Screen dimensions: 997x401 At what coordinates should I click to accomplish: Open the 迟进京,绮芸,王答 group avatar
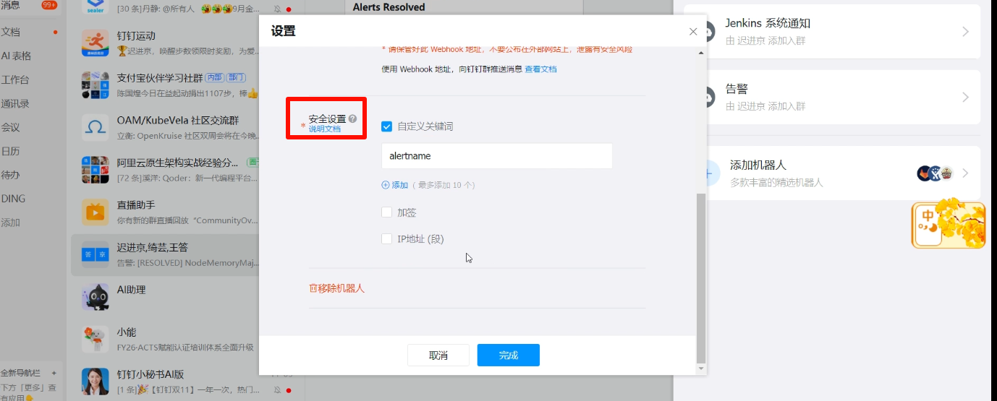(x=96, y=254)
